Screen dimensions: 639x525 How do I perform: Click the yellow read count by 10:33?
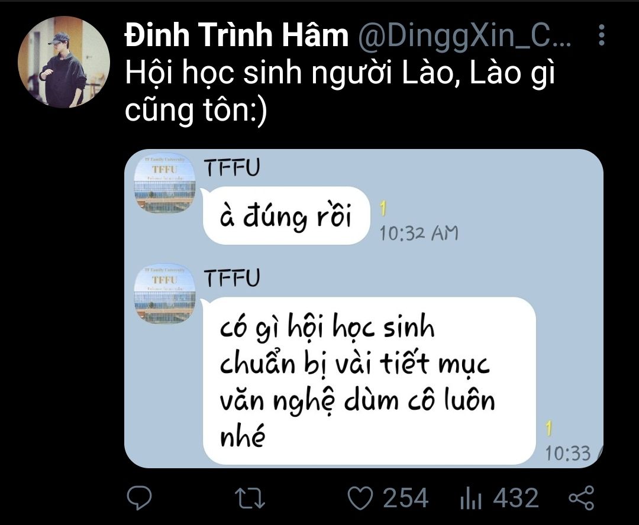(549, 429)
